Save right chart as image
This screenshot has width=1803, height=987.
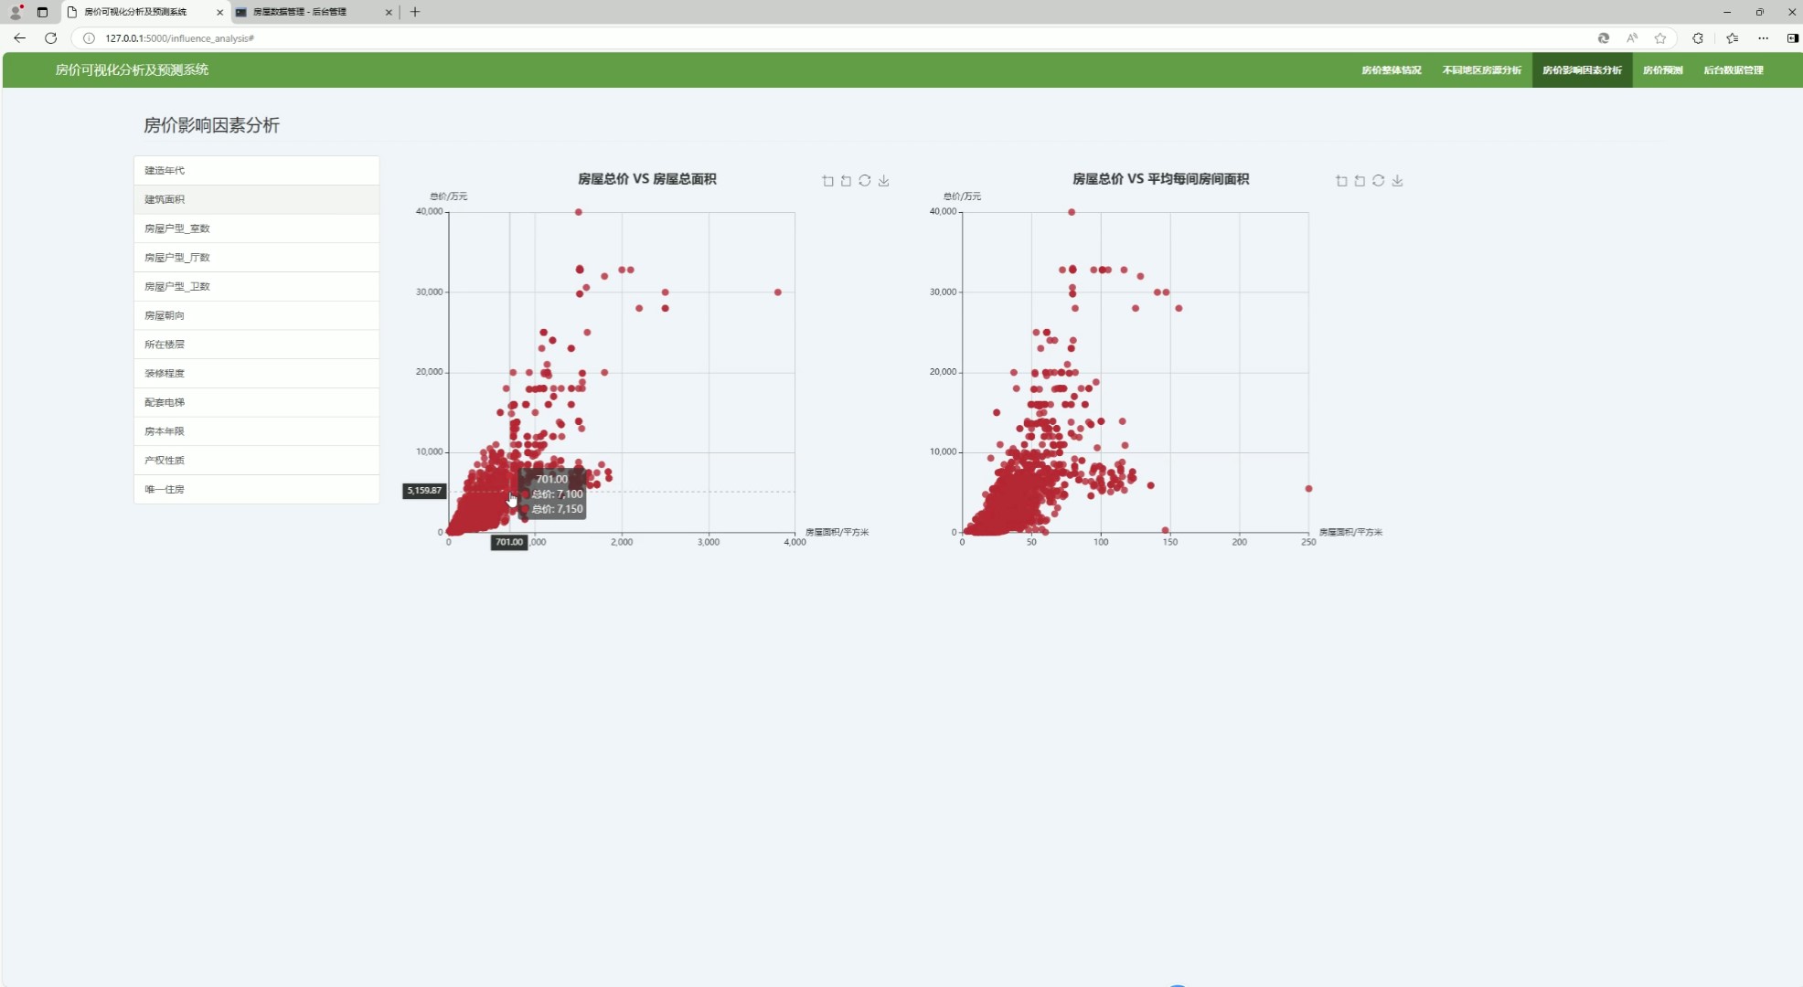1397,181
